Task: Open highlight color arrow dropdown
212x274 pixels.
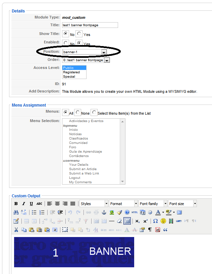Action: click(174, 212)
